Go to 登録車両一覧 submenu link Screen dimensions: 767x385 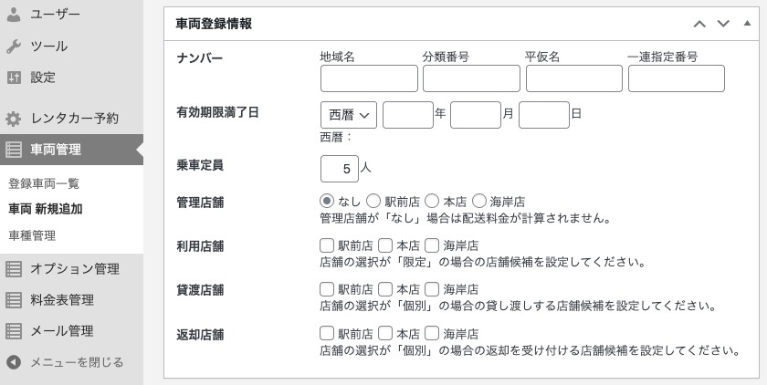click(44, 183)
